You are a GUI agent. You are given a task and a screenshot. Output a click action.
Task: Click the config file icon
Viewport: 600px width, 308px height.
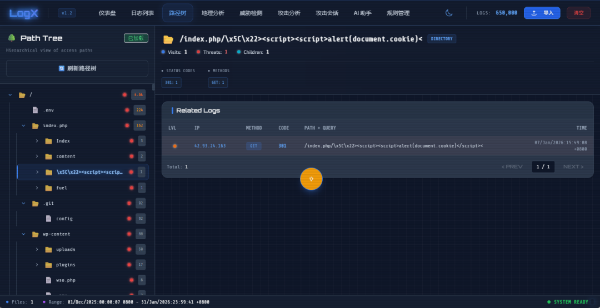coord(48,219)
